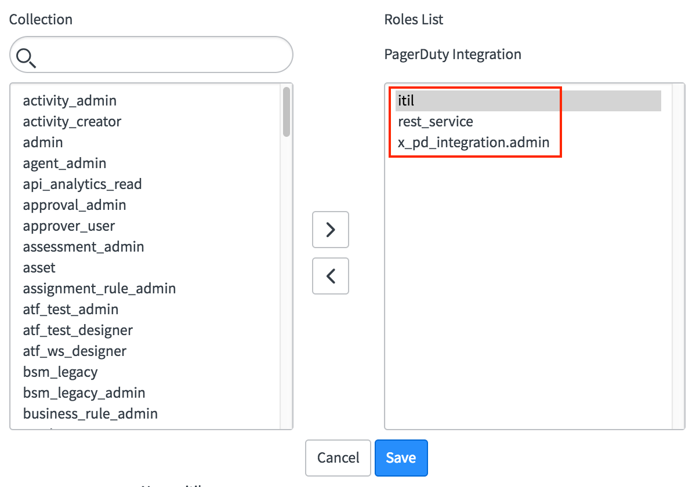This screenshot has height=487, width=696.
Task: Choose the admin role entry
Action: point(43,143)
